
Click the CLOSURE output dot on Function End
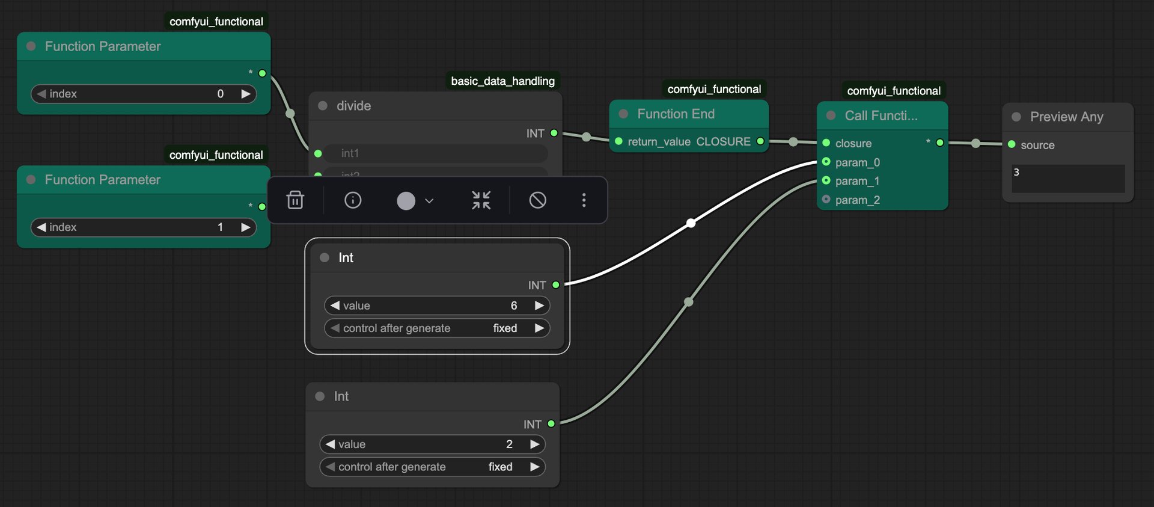click(x=760, y=141)
